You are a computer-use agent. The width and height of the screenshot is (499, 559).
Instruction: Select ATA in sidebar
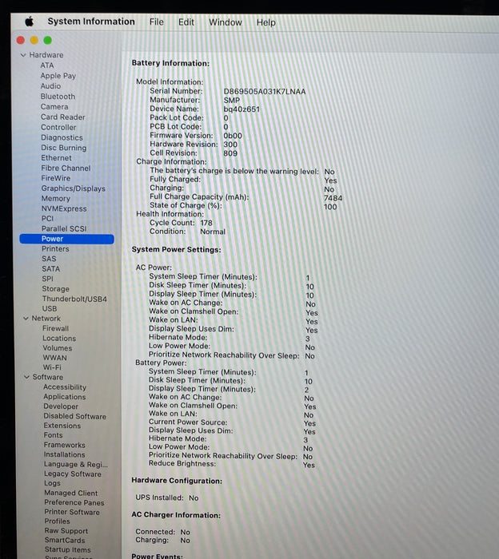coord(46,65)
